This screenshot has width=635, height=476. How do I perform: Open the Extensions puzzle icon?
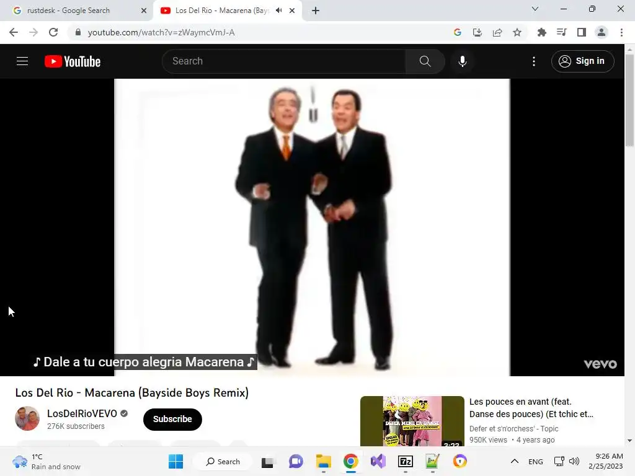coord(541,32)
